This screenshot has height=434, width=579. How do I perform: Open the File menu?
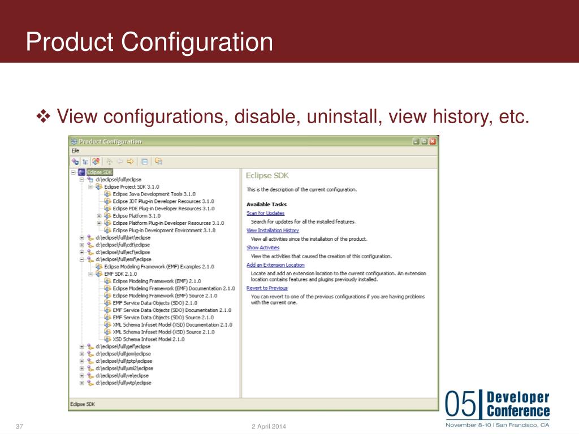pos(75,150)
